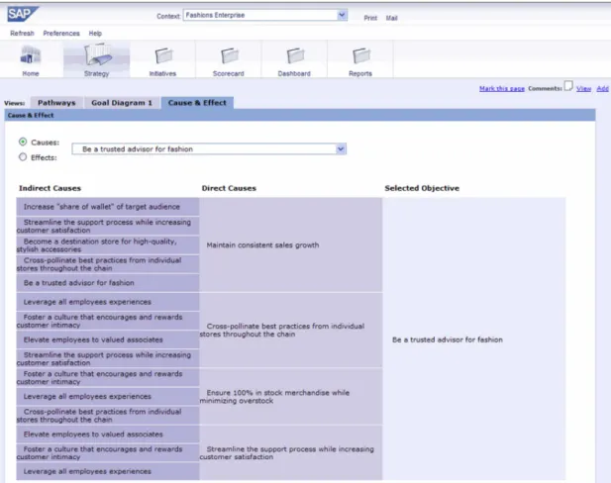Switch to the Pathways tab
The width and height of the screenshot is (611, 483).
56,103
